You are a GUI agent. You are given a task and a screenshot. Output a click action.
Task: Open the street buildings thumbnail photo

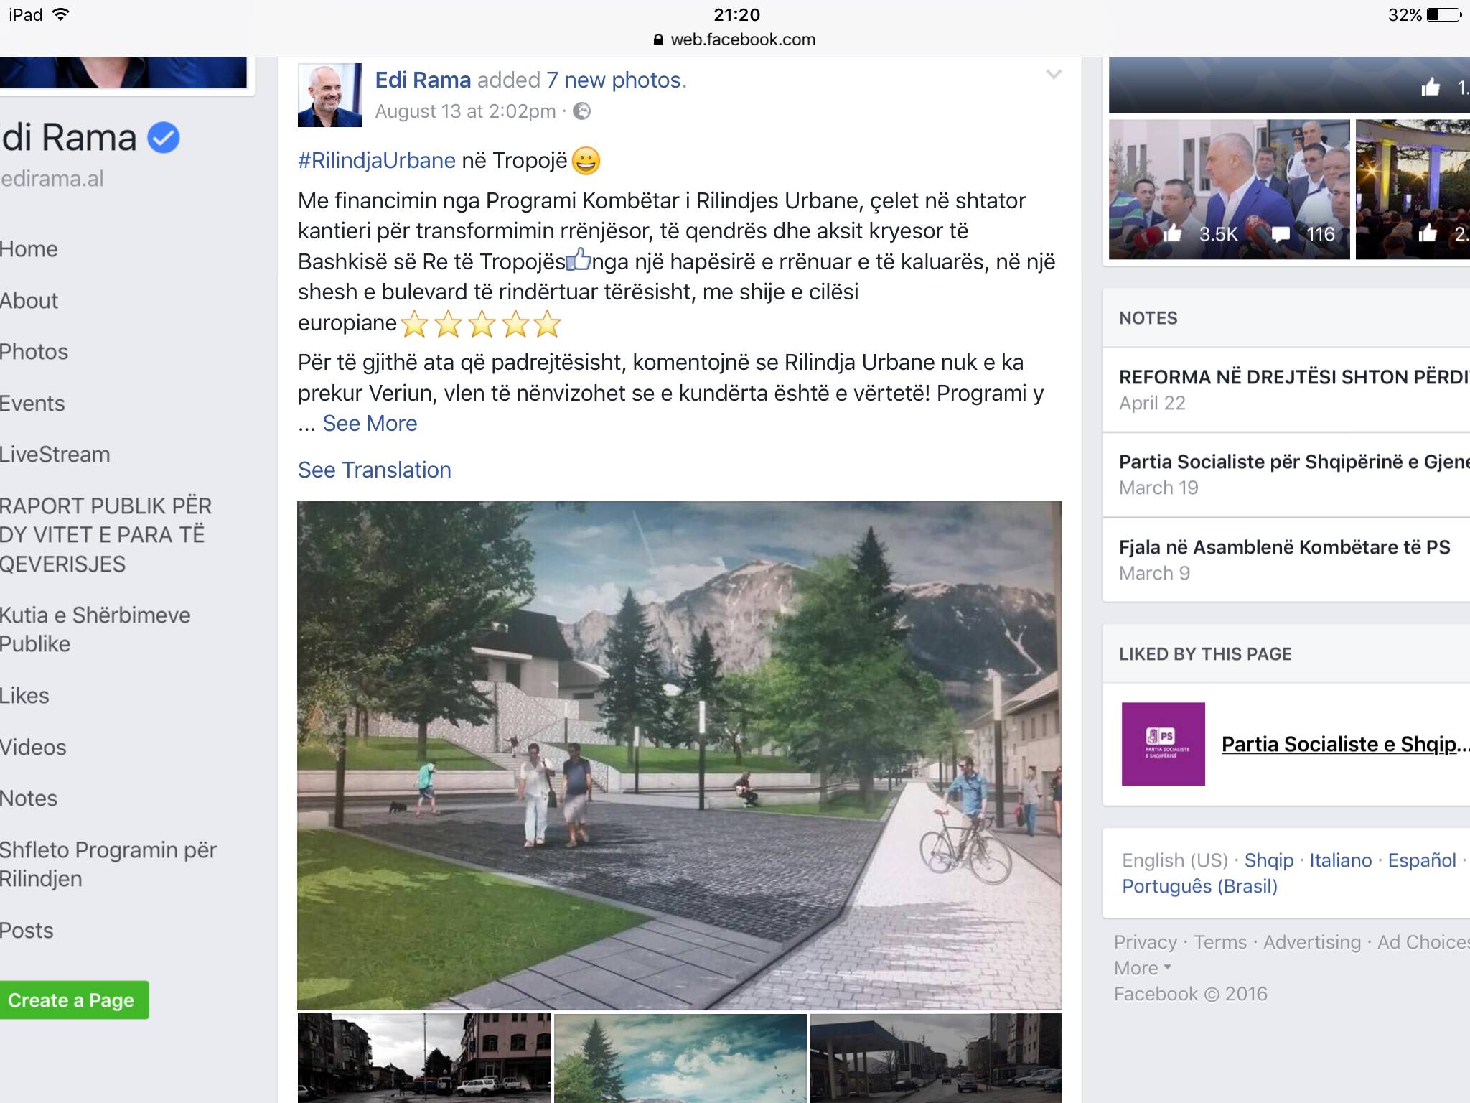pos(424,1058)
